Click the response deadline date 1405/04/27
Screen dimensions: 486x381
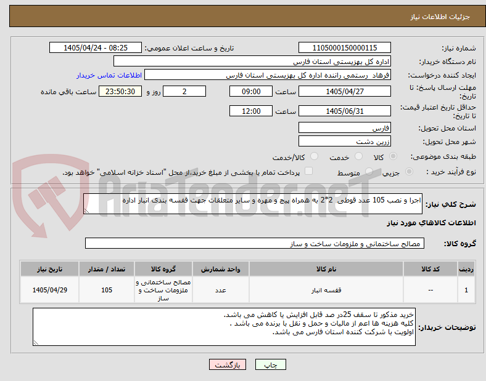click(x=344, y=91)
